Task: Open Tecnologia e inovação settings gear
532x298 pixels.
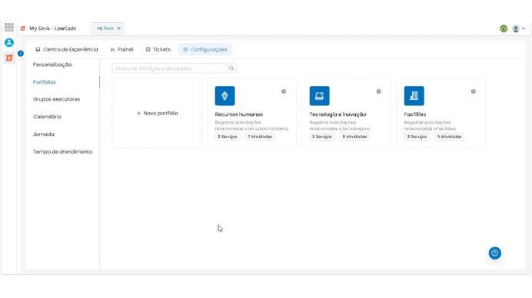Action: 379,91
